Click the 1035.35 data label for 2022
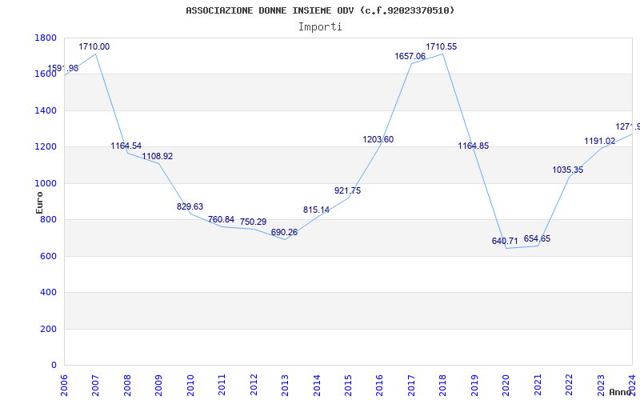This screenshot has width=640, height=400. click(x=567, y=170)
